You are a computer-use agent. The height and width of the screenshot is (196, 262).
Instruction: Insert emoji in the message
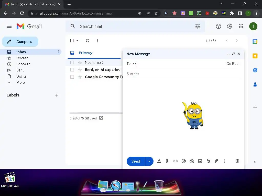click(x=184, y=161)
